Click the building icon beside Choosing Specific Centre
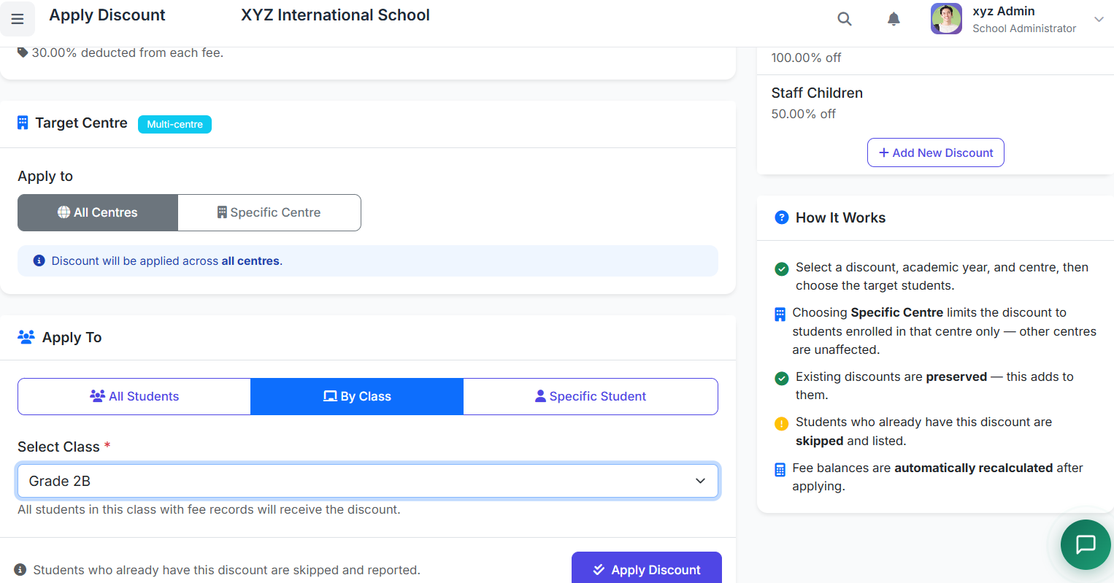The height and width of the screenshot is (583, 1114). pyautogui.click(x=780, y=314)
